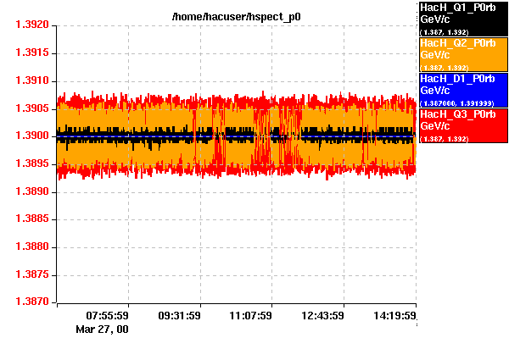Click the 1.3870 y-axis label

30,302
